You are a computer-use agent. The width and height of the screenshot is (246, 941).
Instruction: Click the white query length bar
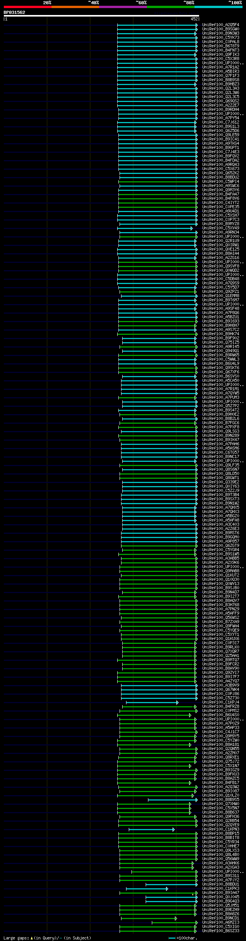[101, 16]
